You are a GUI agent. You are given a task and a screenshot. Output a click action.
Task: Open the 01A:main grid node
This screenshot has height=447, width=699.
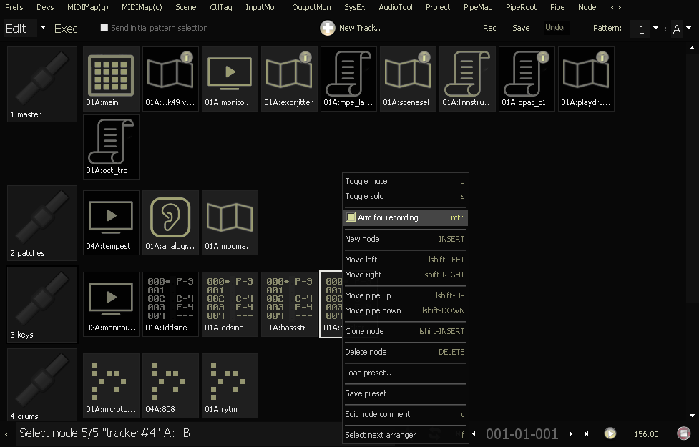click(x=111, y=78)
